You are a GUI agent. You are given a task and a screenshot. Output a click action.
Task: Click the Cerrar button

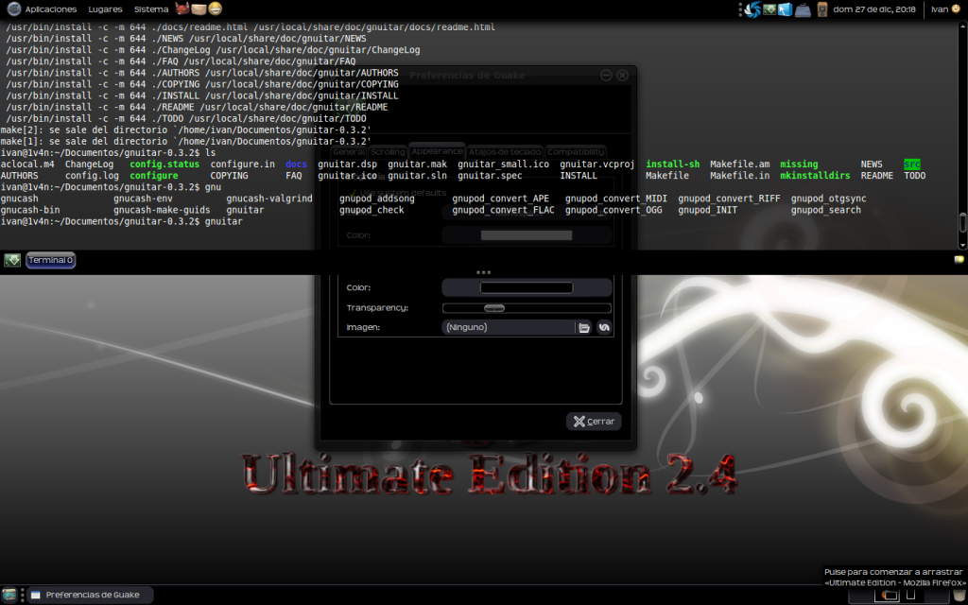594,422
